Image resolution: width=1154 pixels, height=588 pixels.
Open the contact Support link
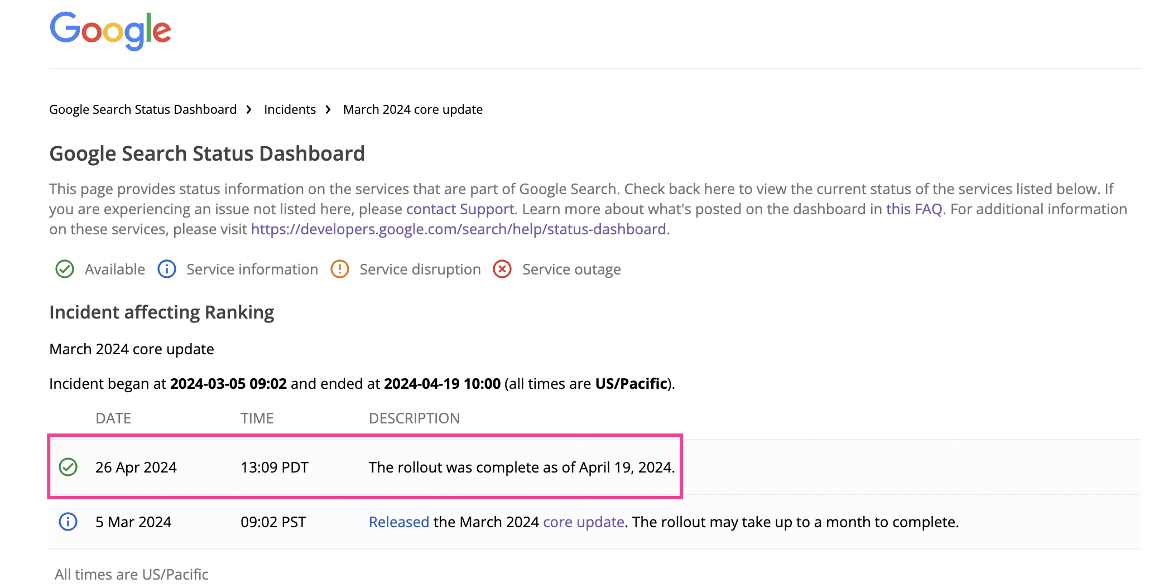click(460, 209)
